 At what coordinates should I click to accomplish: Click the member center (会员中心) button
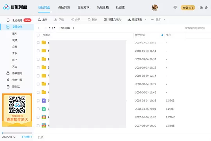click(188, 8)
